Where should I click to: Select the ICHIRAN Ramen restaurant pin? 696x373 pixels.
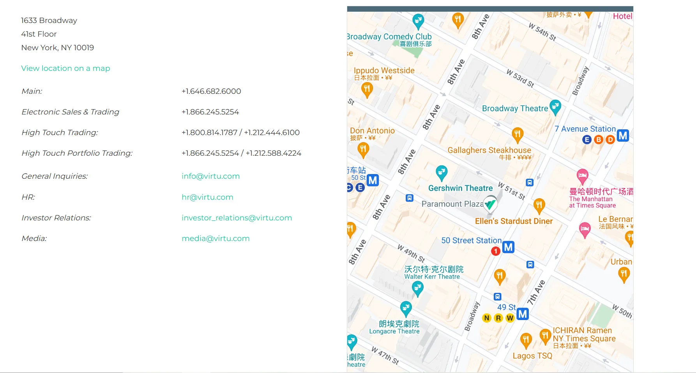545,337
